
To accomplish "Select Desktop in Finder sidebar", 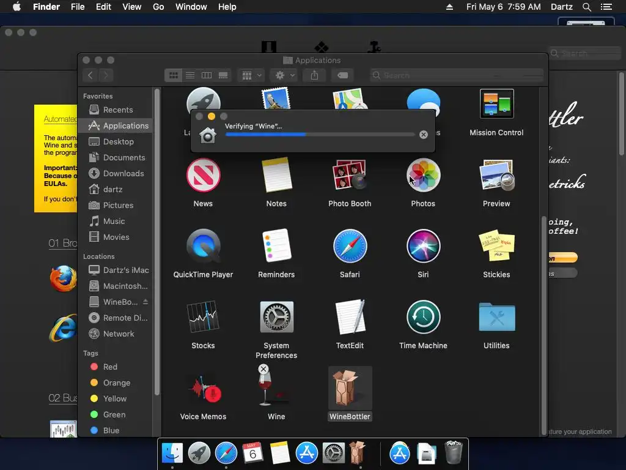I will (116, 141).
